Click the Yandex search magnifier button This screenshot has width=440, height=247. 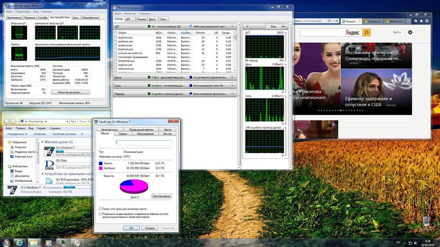click(x=366, y=32)
